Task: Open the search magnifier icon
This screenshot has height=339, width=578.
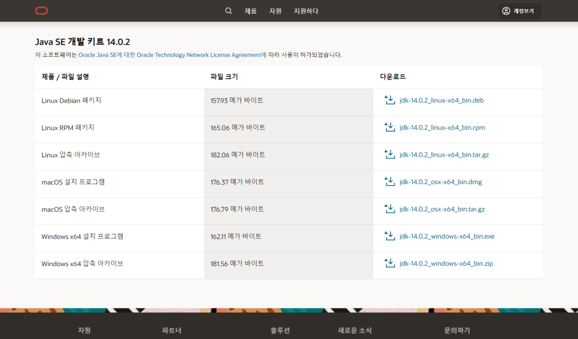Action: point(229,11)
